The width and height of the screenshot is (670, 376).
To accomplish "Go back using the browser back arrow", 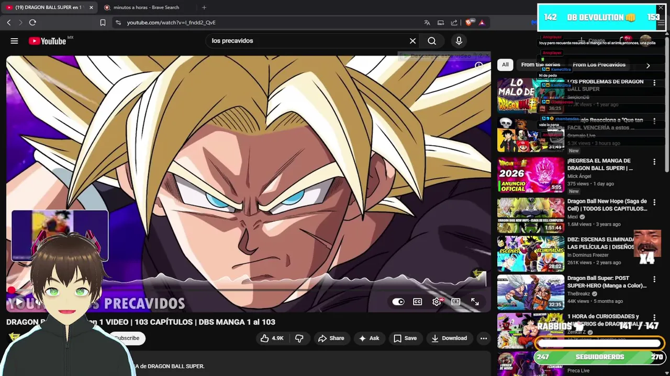I will tap(8, 22).
